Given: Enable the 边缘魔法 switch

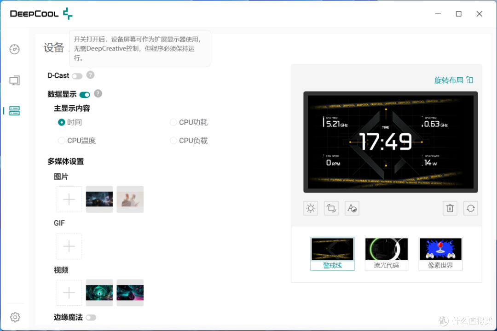Looking at the screenshot, I should (91, 317).
